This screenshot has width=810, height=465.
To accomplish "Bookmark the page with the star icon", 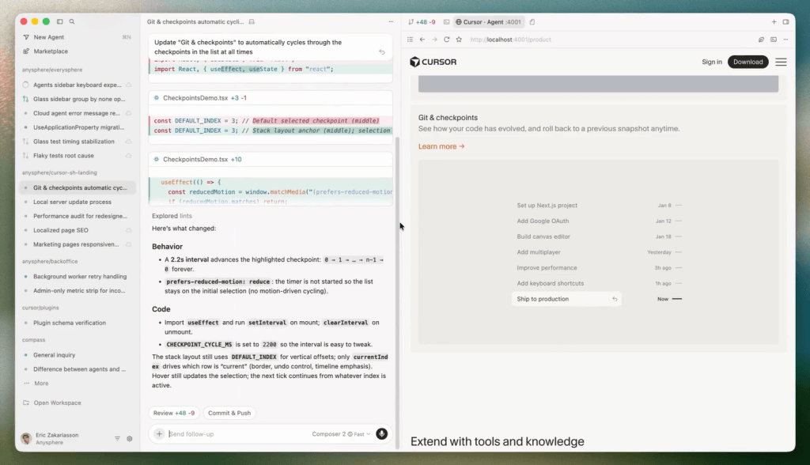I will [459, 40].
